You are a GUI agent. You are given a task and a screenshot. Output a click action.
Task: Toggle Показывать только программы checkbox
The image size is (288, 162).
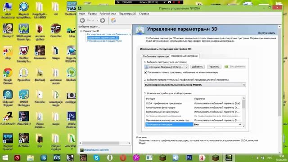(x=146, y=72)
